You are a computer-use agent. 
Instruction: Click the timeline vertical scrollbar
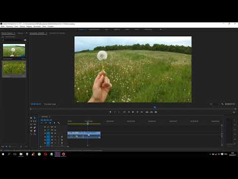[x=222, y=135]
